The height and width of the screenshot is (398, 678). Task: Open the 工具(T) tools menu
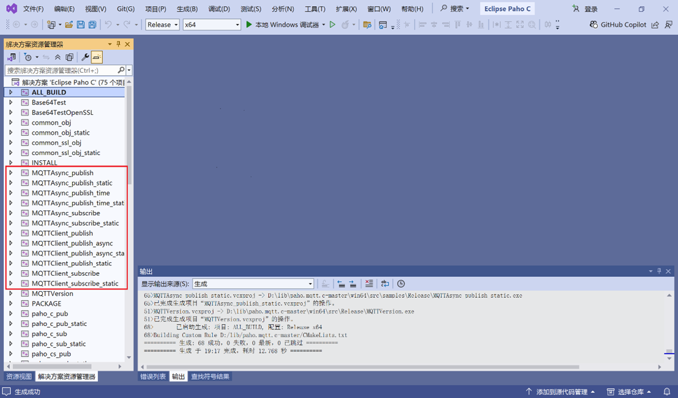pyautogui.click(x=315, y=9)
